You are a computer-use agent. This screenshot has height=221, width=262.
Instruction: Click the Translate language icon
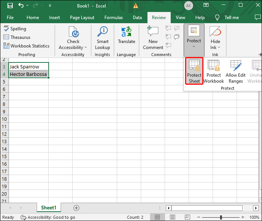(x=127, y=36)
